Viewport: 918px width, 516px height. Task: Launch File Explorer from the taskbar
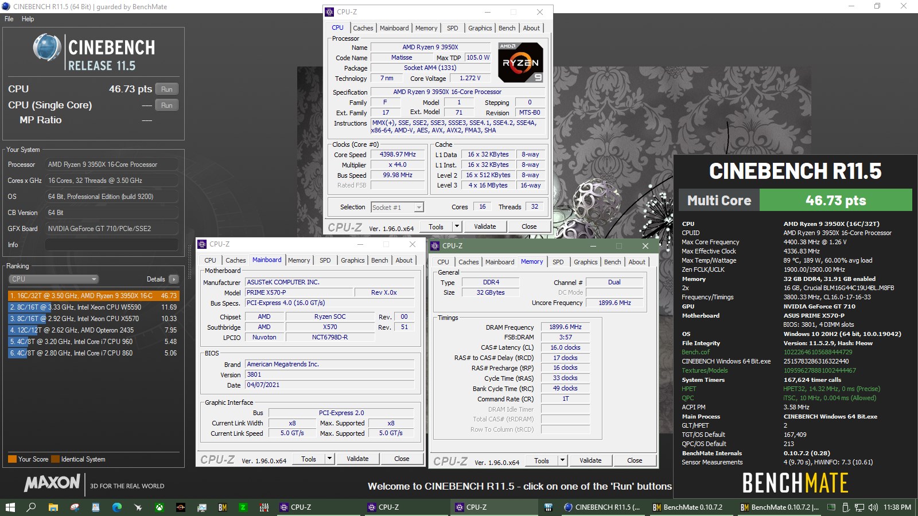(x=53, y=507)
